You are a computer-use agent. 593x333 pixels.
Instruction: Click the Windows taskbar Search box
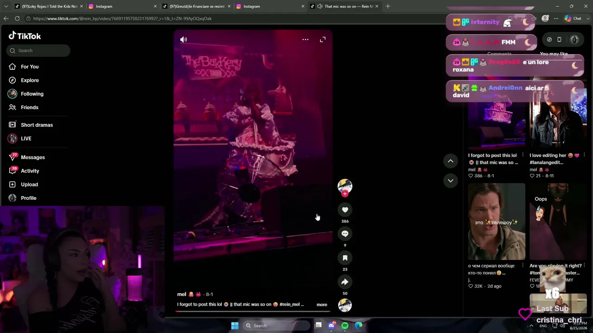click(276, 326)
